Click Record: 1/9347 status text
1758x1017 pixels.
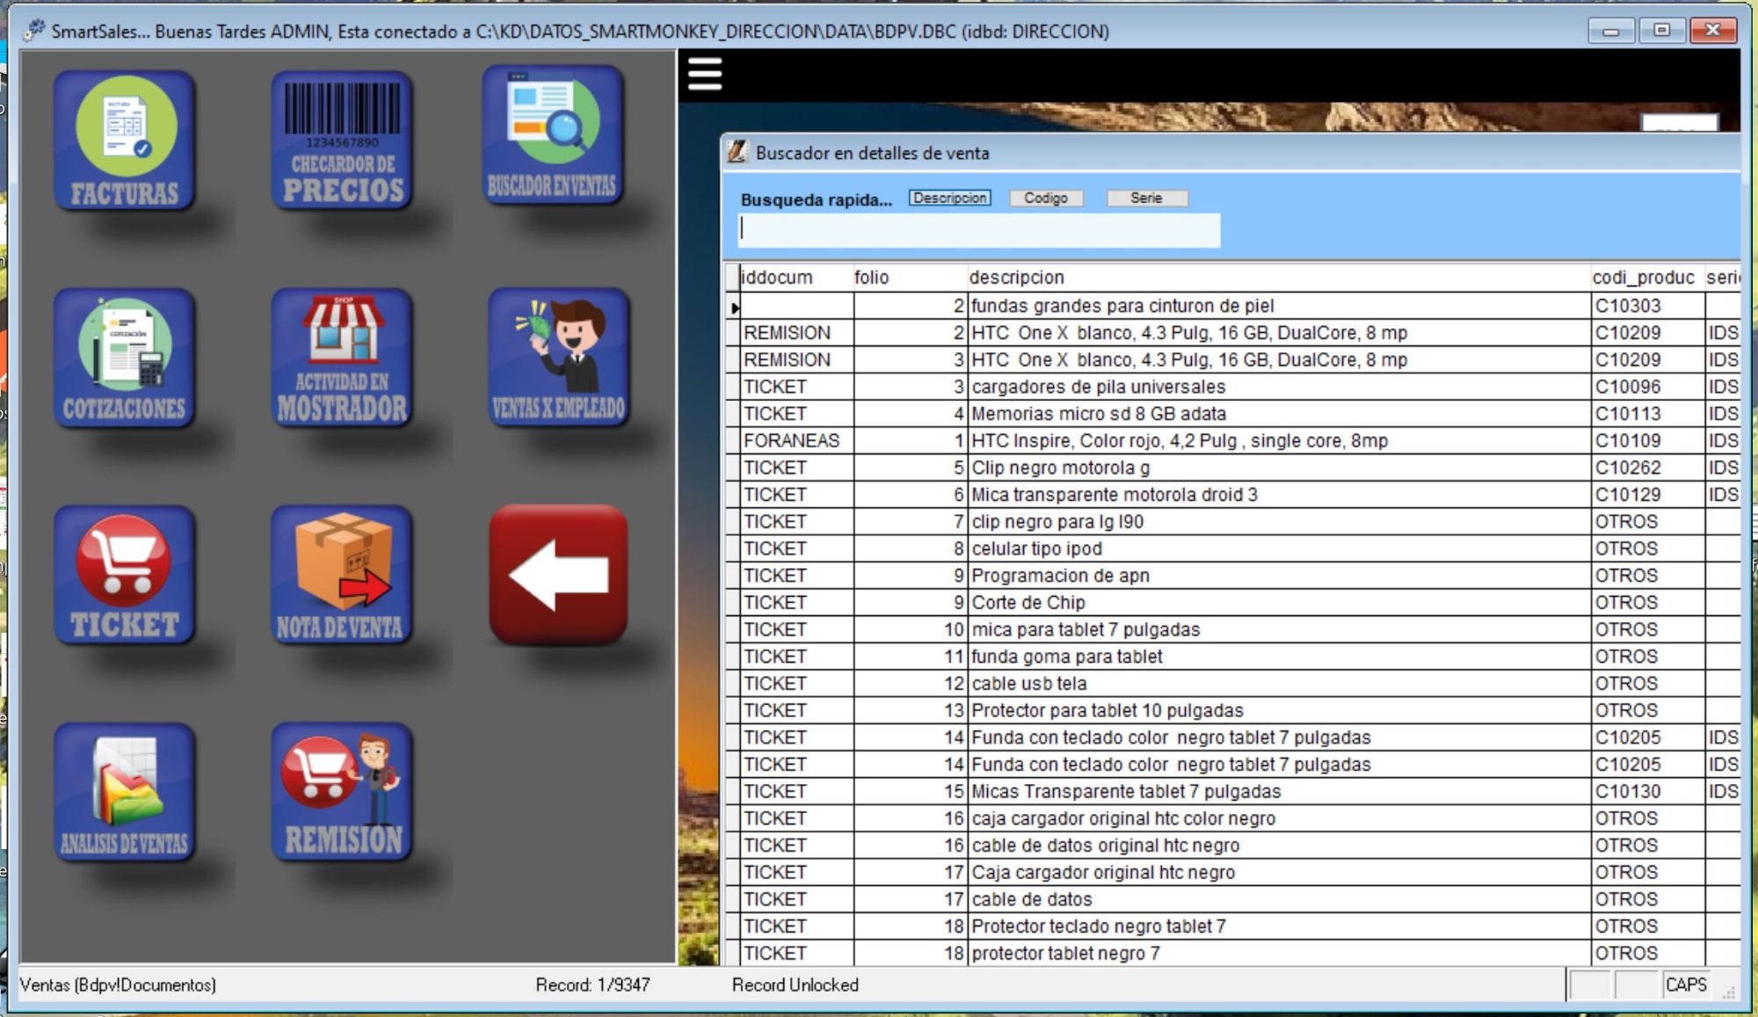pos(592,984)
